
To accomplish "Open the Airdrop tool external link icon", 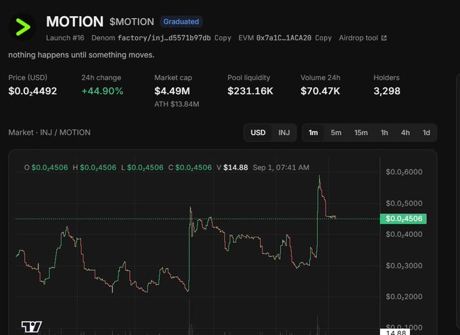I will 384,38.
